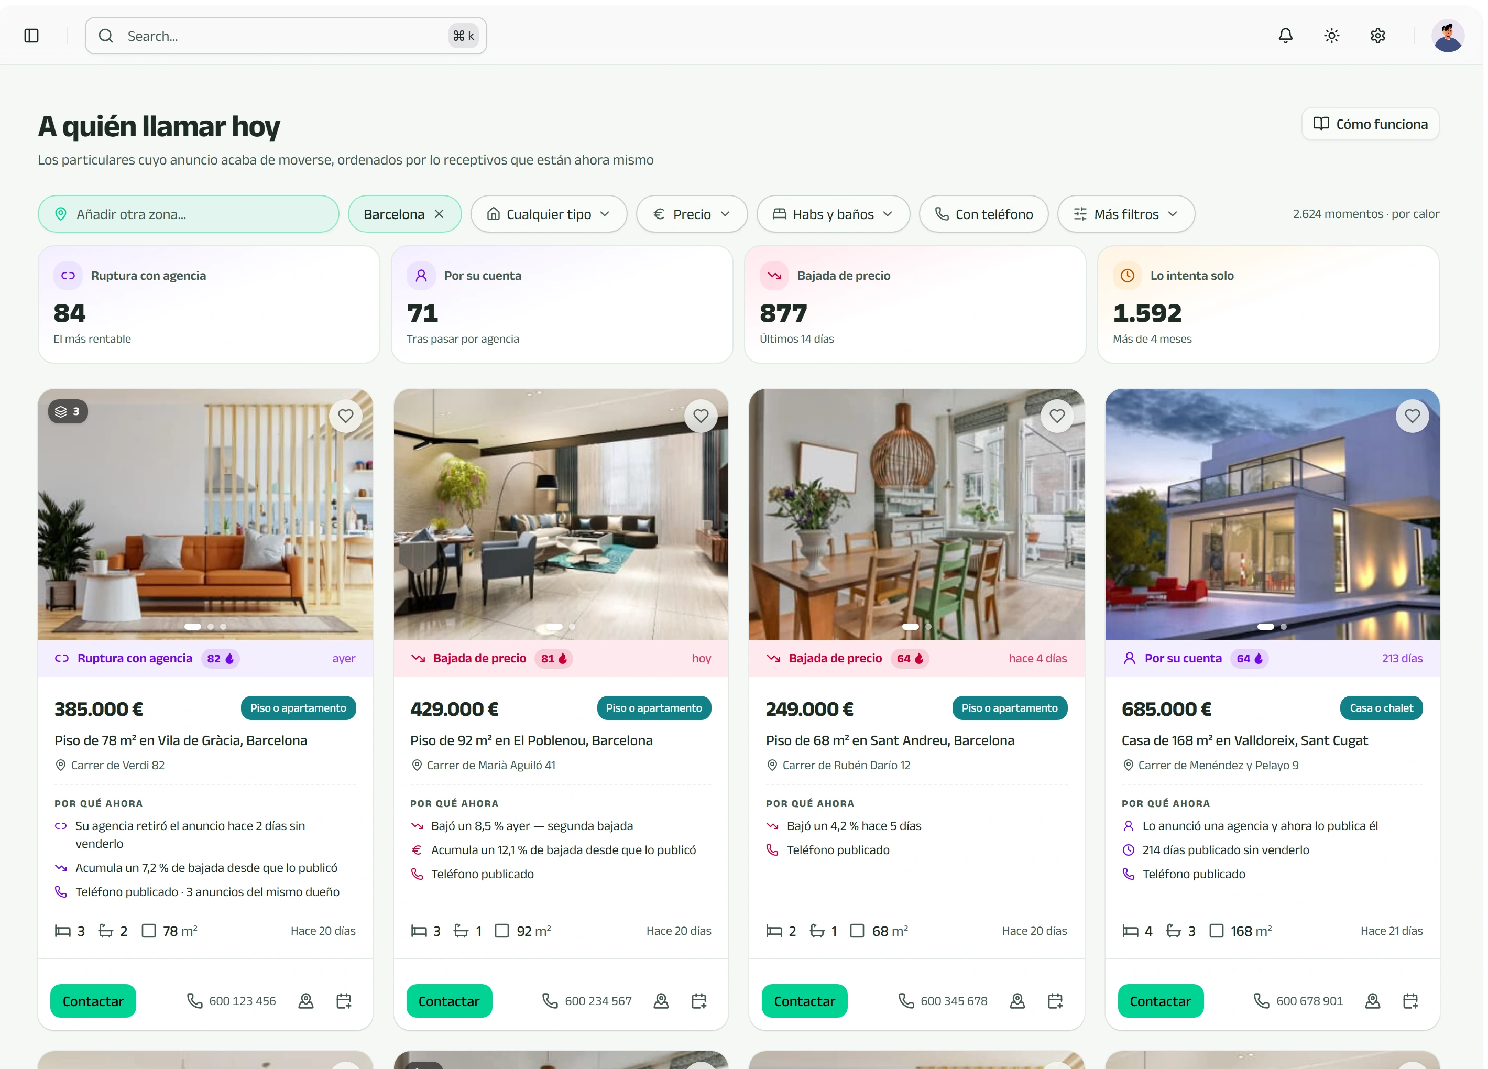Remove the Barcelona zone chip
The width and height of the screenshot is (1488, 1069).
440,214
